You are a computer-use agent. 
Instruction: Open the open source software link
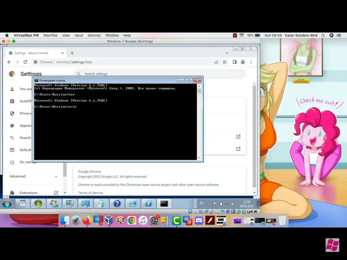pyautogui.click(x=203, y=185)
